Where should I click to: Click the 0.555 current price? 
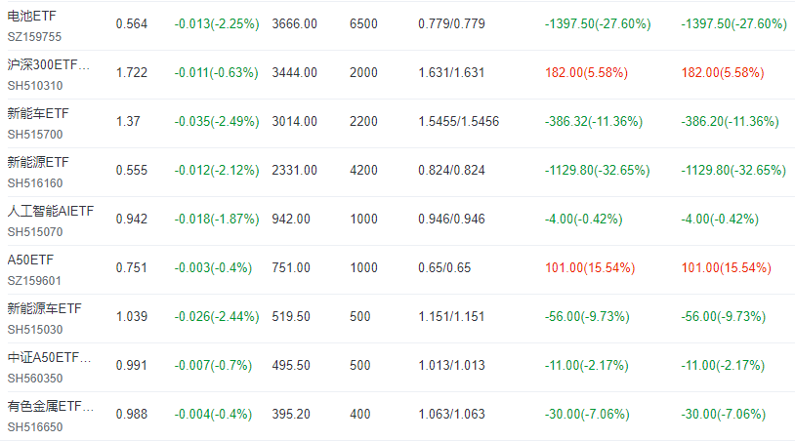[x=131, y=170]
